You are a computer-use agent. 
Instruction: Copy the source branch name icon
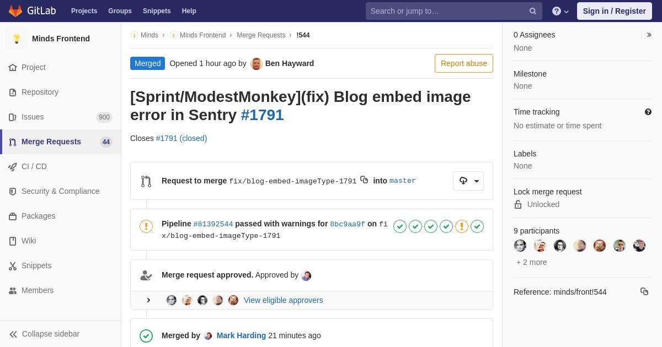click(364, 180)
